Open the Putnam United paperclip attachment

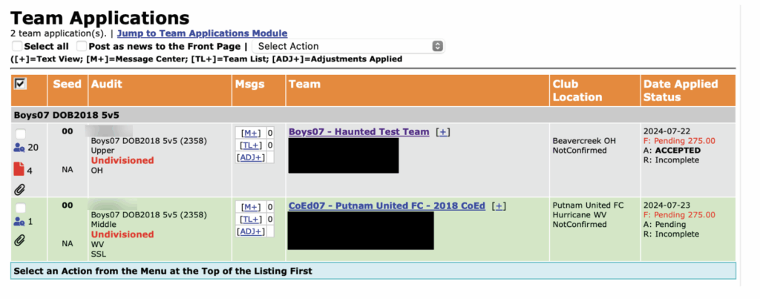point(19,240)
